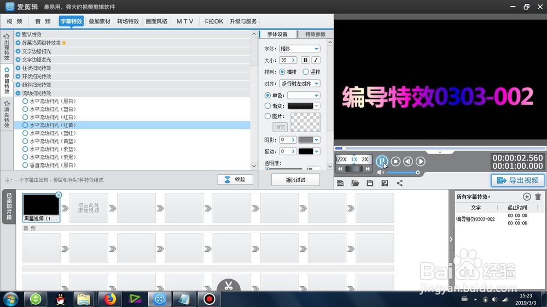Click the red record icon in taskbar
This screenshot has width=547, height=307.
point(210,299)
